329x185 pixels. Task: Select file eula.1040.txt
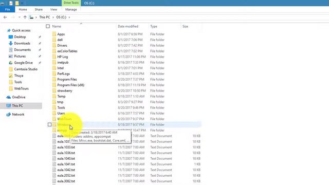(66, 159)
